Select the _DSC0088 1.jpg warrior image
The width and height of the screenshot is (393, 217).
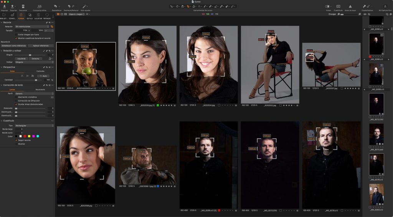(147, 165)
